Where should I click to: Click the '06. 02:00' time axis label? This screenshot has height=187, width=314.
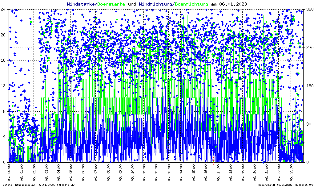(34, 172)
